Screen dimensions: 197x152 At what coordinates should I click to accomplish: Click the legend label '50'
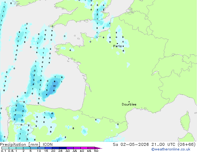pyautogui.click(x=96, y=151)
